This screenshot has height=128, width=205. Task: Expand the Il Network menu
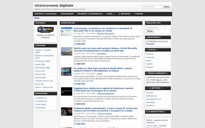click(x=125, y=14)
